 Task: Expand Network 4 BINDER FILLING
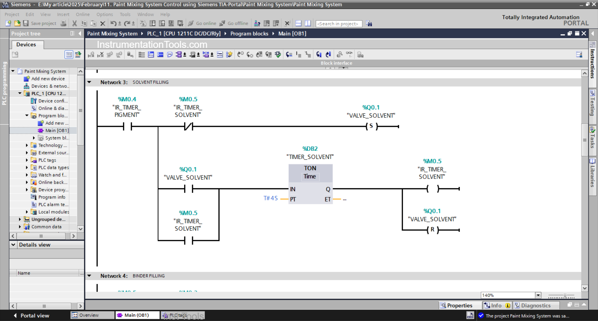click(x=90, y=275)
